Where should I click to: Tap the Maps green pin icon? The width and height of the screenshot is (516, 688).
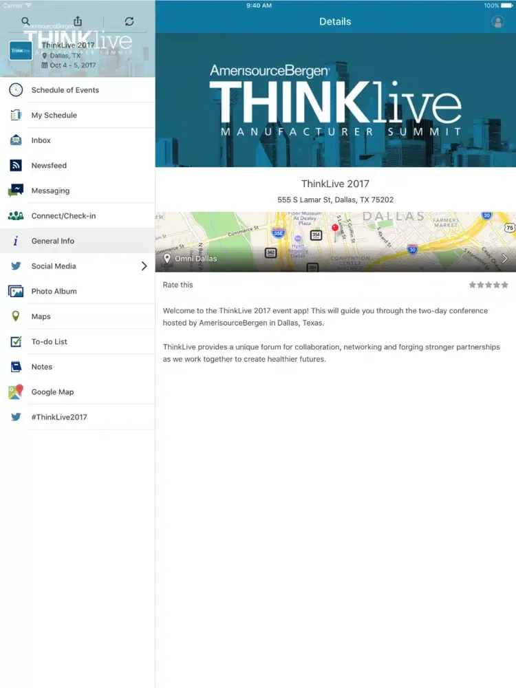click(16, 316)
